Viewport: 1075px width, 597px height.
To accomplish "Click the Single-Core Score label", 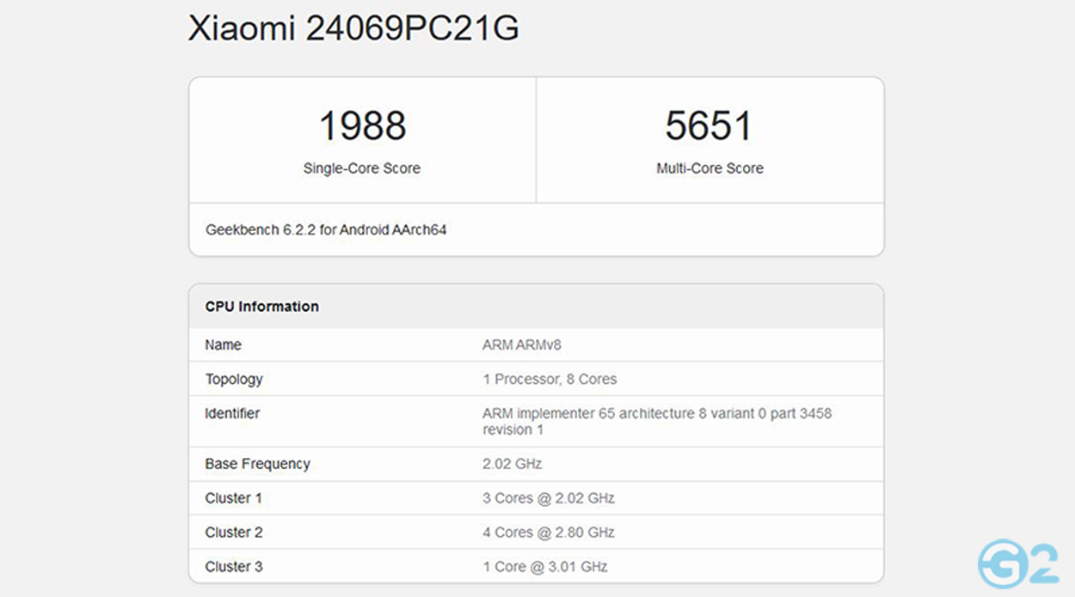I will point(362,168).
